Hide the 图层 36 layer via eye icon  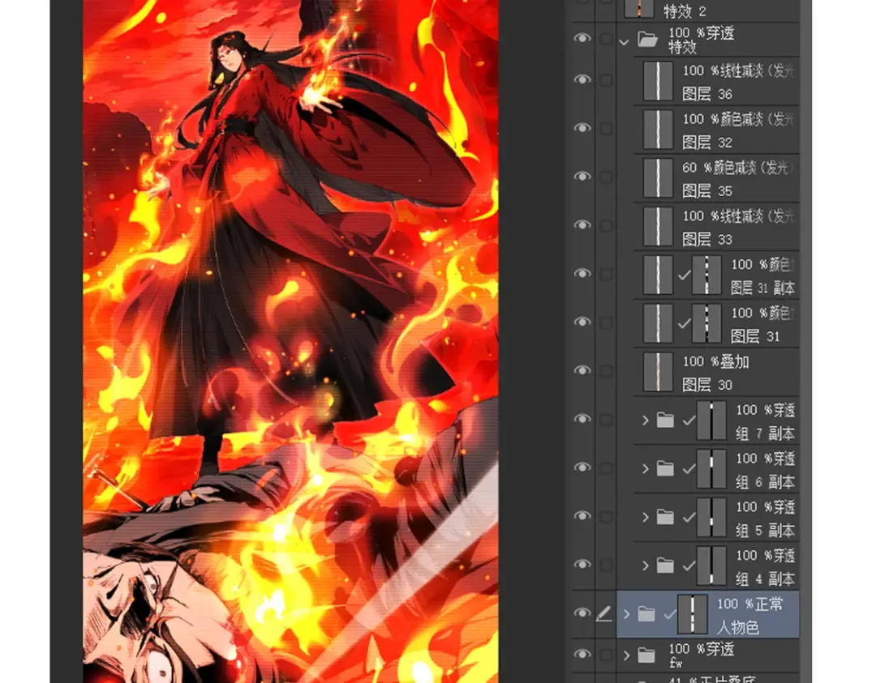582,79
